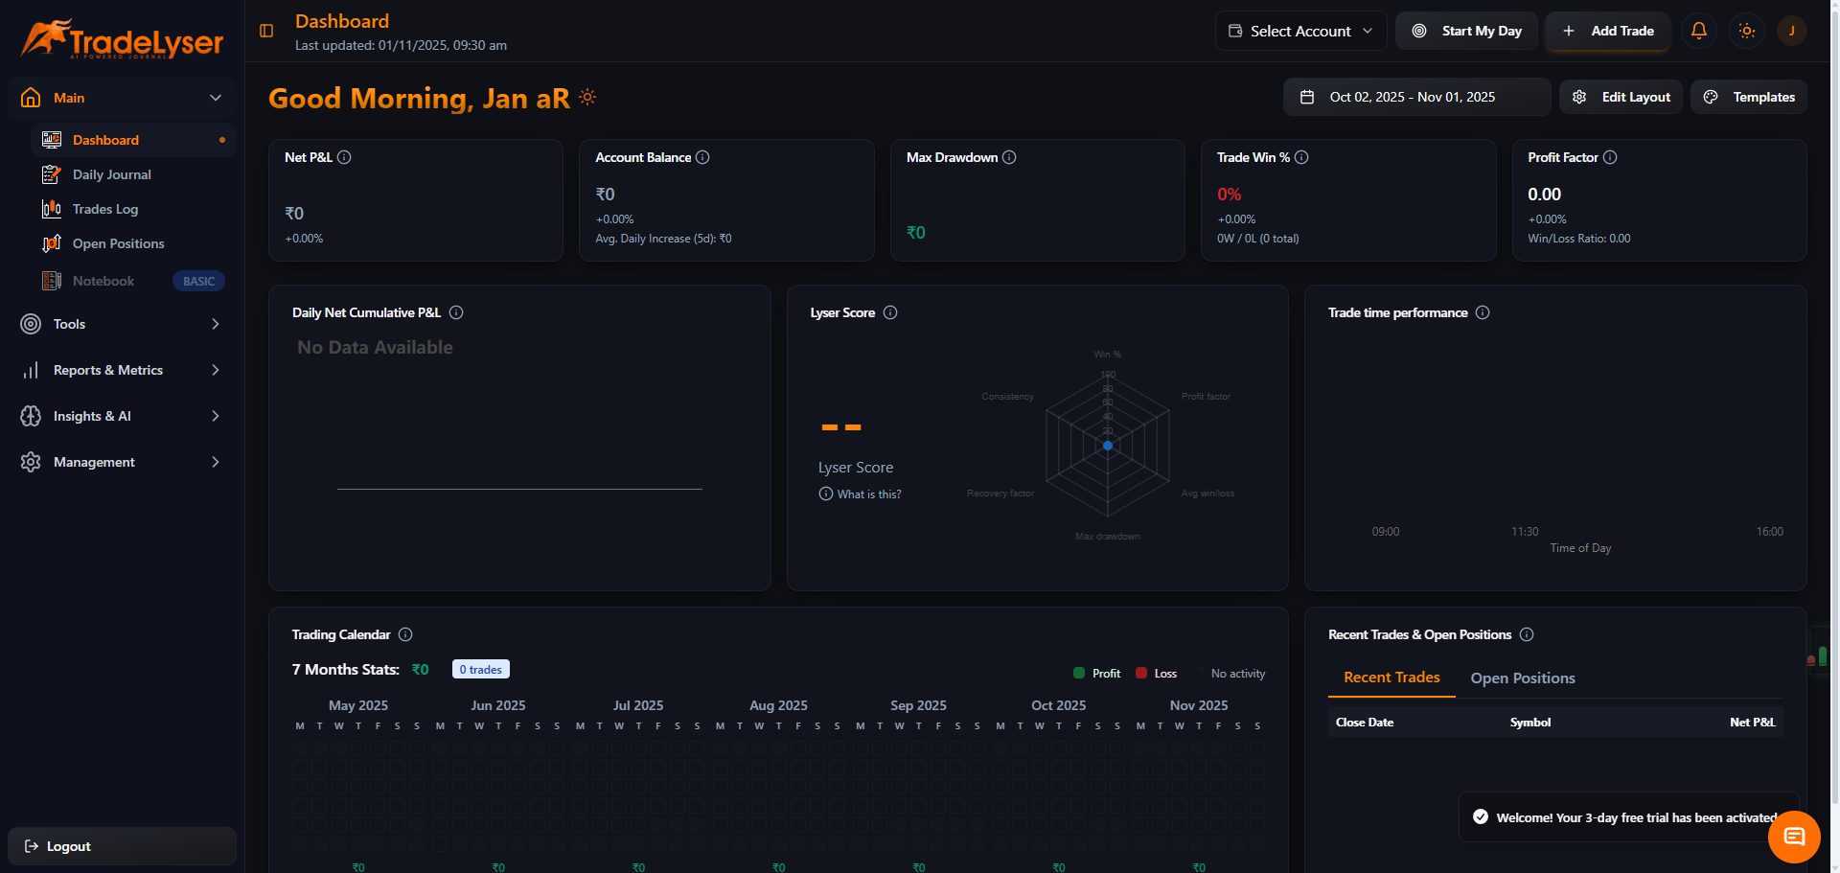This screenshot has width=1840, height=873.
Task: Collapse the sidebar using the panel icon
Action: point(265,31)
